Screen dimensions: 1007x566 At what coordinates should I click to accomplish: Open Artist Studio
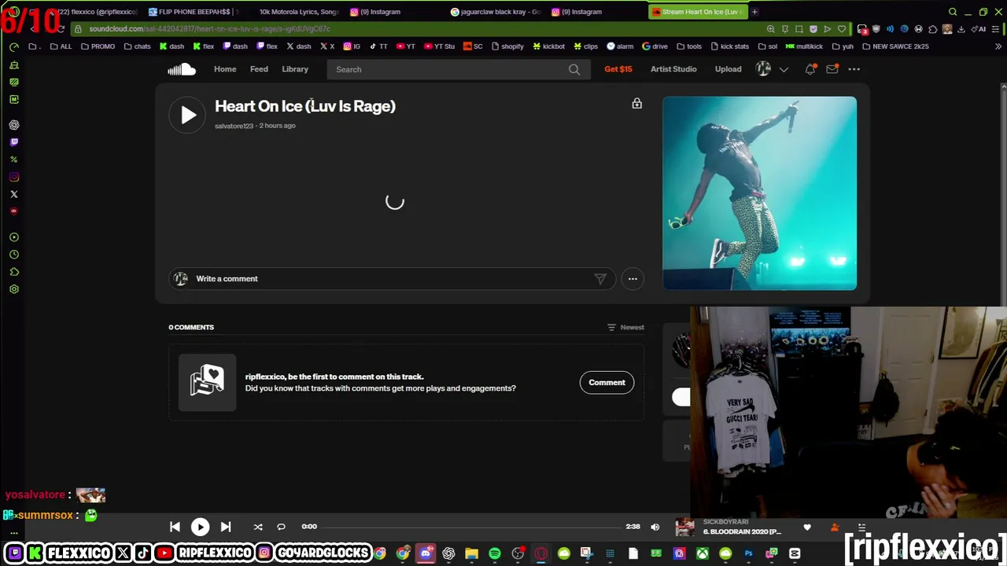click(x=673, y=69)
